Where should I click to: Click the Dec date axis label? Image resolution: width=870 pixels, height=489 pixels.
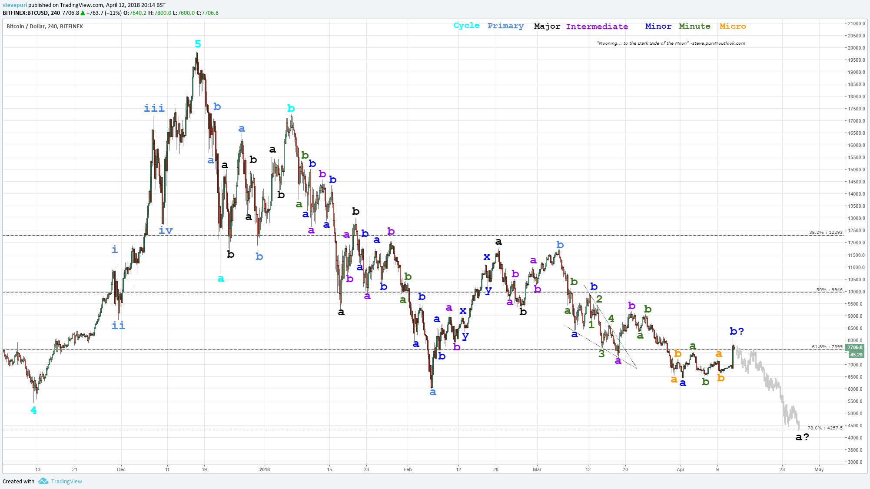[121, 469]
